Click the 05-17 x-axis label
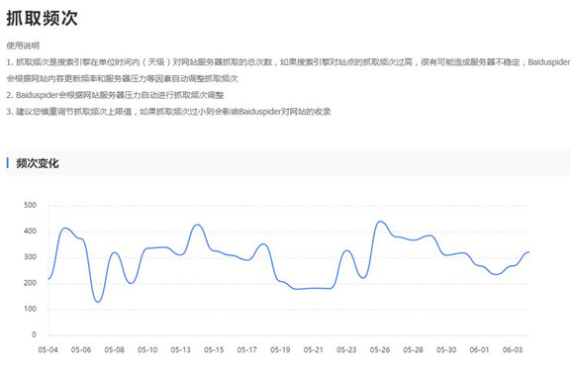The width and height of the screenshot is (574, 374). 247,350
